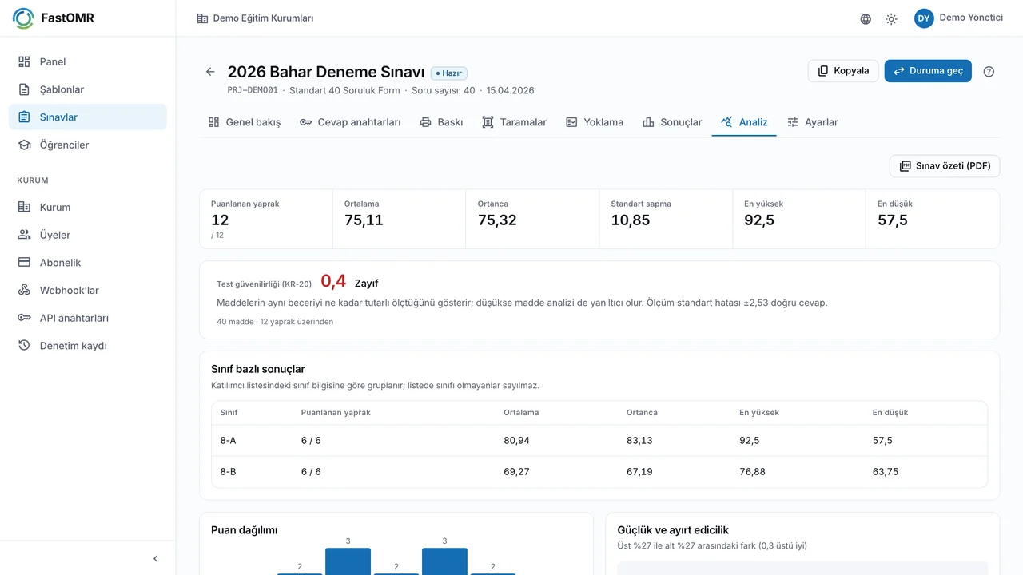Open Webhook'lar sidebar item
Screen dimensions: 1023x575
pos(88,290)
